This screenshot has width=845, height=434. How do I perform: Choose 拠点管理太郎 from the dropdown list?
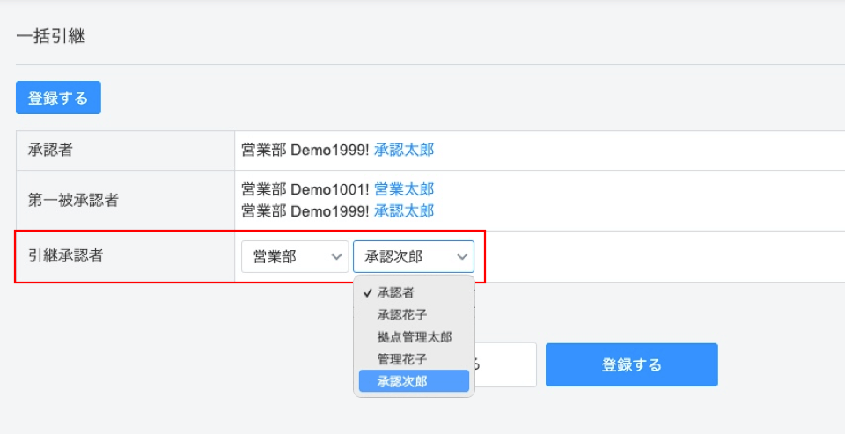[414, 337]
